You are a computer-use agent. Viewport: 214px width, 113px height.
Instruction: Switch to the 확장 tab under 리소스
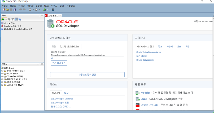(x=66, y=93)
